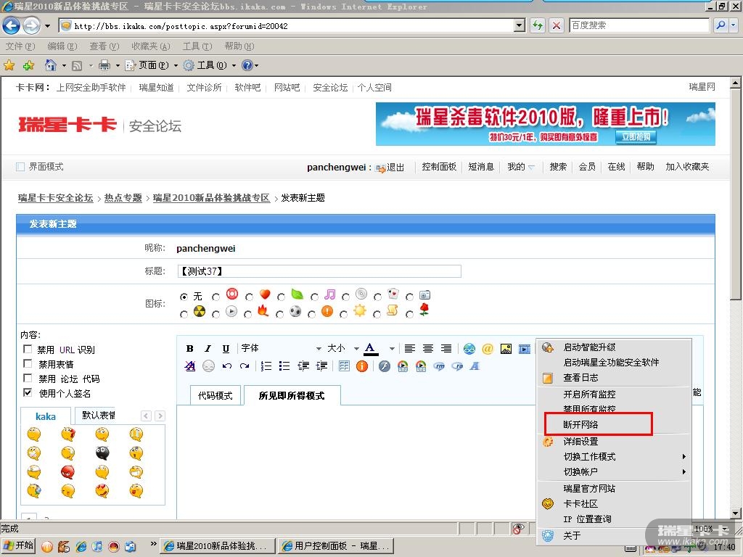Toggle underline formatting in the editor
Image resolution: width=743 pixels, height=557 pixels.
pyautogui.click(x=226, y=349)
